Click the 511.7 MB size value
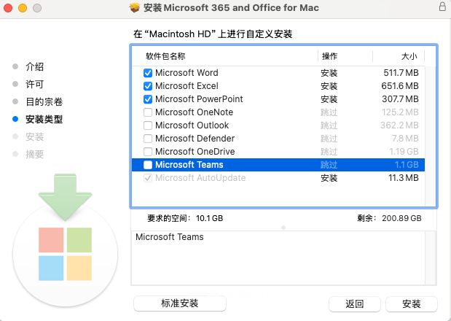 point(401,73)
